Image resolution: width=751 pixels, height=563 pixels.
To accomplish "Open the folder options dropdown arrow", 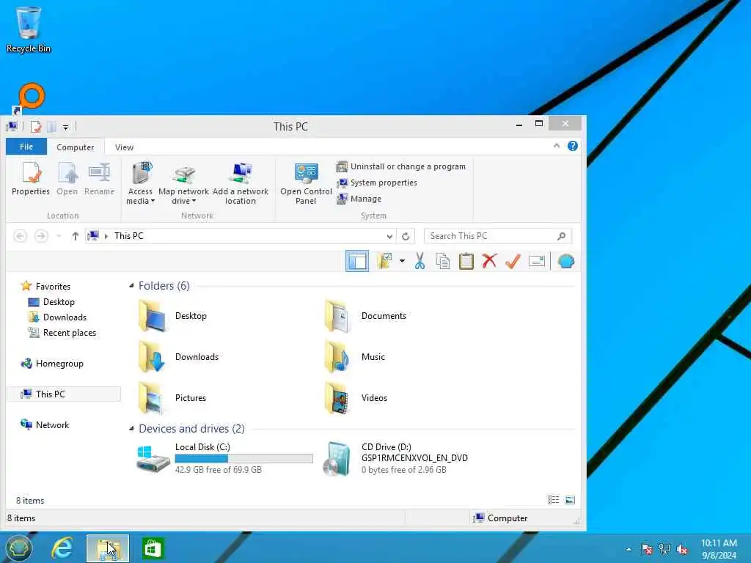I will click(403, 262).
